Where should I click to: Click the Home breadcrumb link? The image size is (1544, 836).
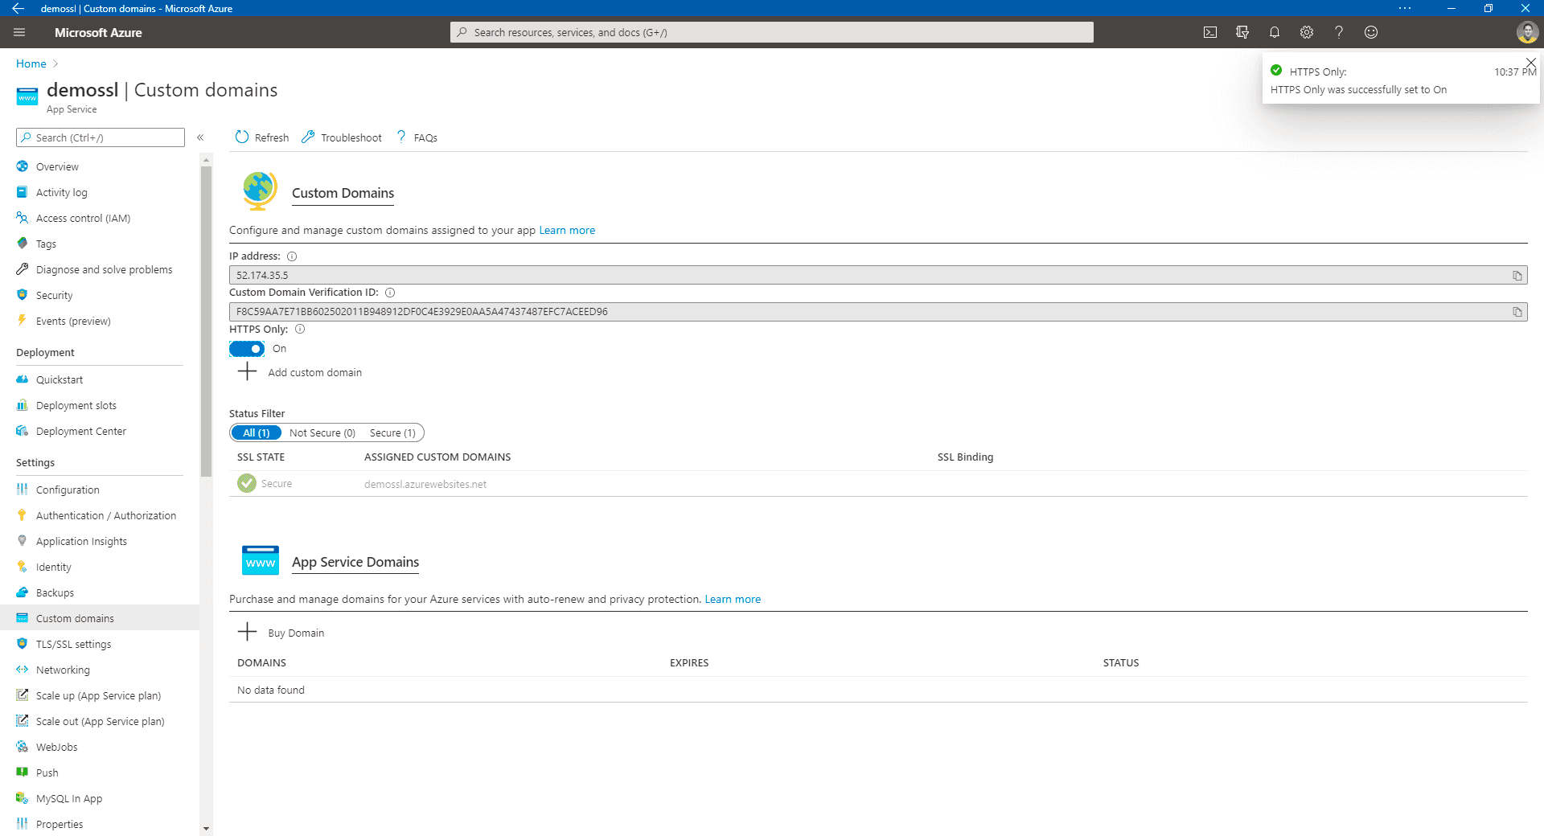pos(31,64)
